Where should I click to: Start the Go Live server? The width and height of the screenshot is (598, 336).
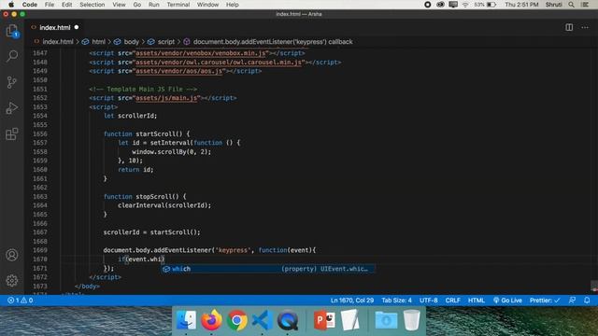coord(507,301)
